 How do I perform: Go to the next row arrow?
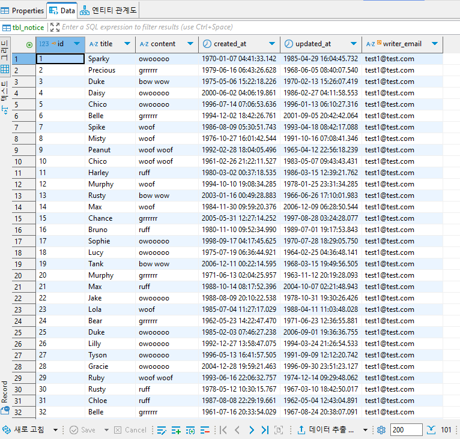tap(252, 430)
